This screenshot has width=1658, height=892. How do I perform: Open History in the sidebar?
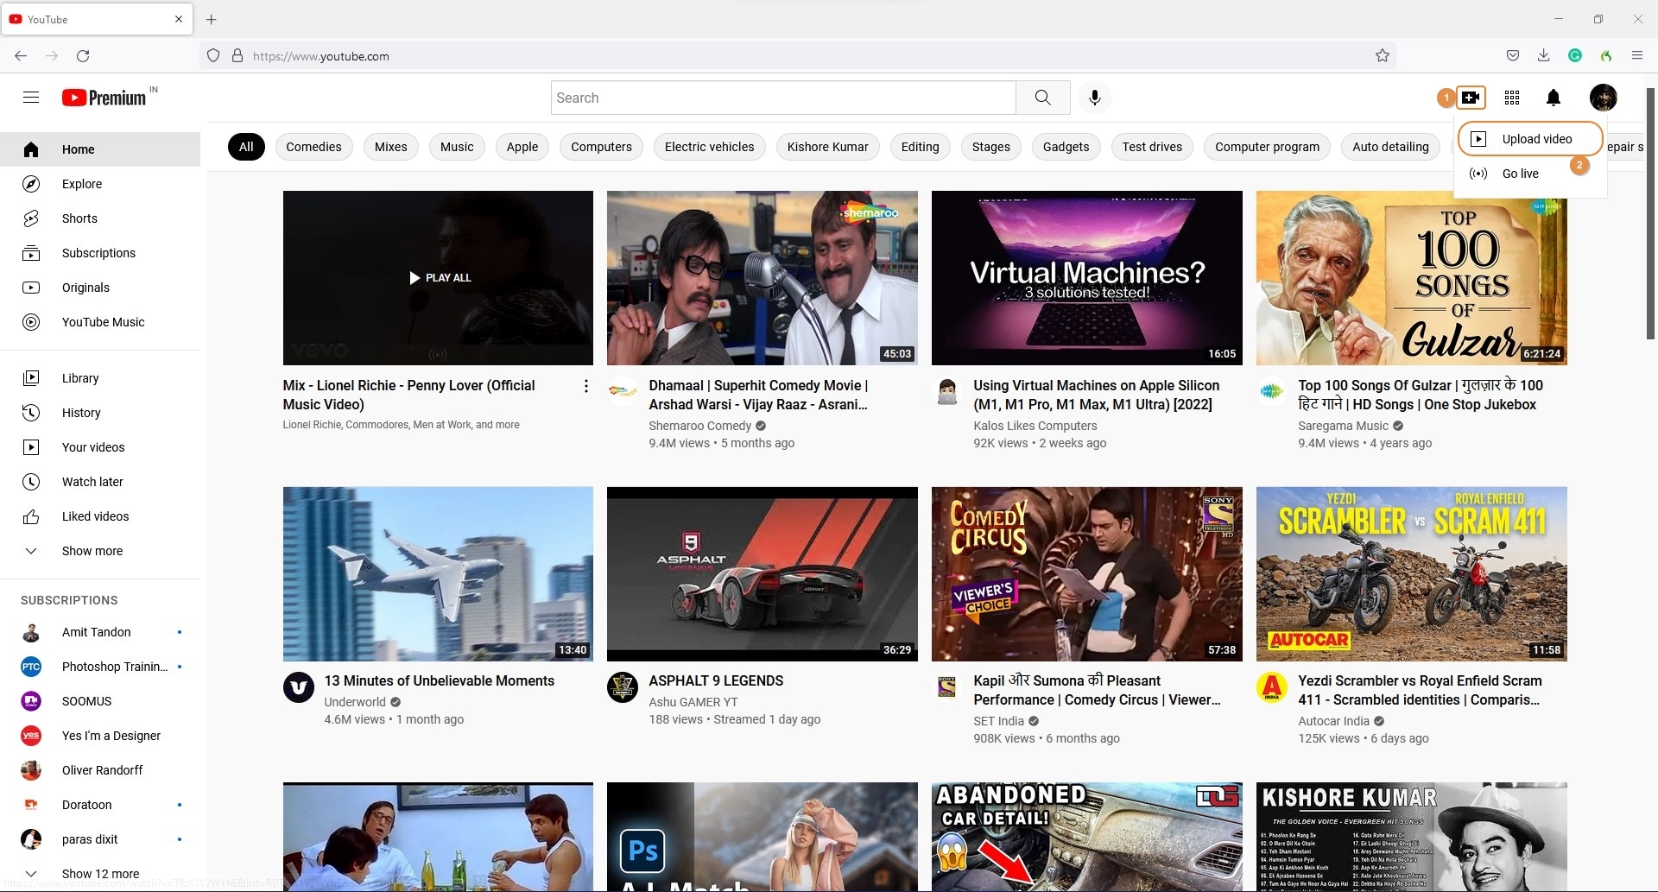[x=100, y=413]
